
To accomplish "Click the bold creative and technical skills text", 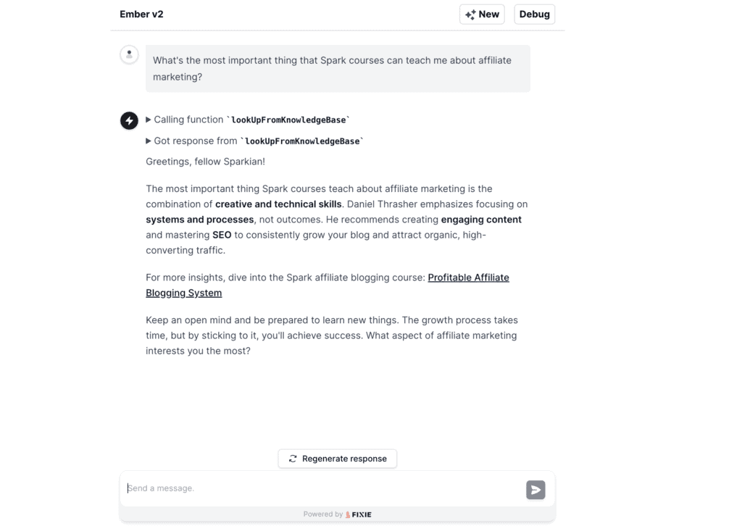I will click(278, 204).
